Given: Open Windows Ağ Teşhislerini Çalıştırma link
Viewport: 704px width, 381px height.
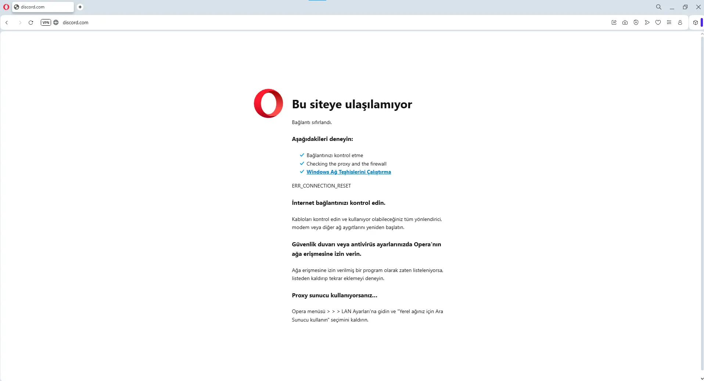Looking at the screenshot, I should (x=349, y=172).
